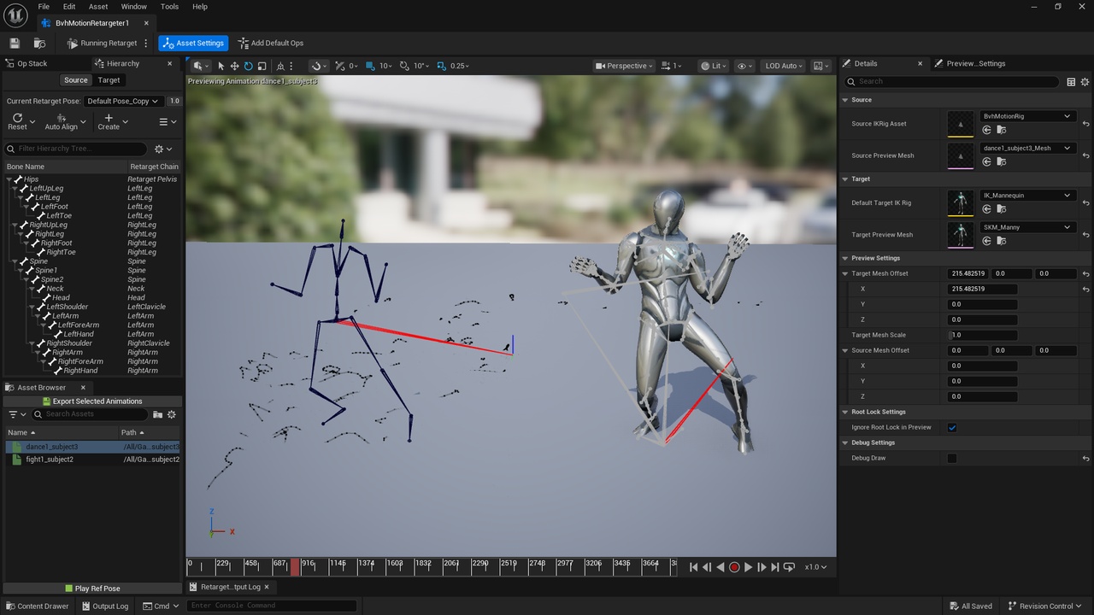Click Export Selected Animations button
The image size is (1094, 615).
[x=92, y=401]
